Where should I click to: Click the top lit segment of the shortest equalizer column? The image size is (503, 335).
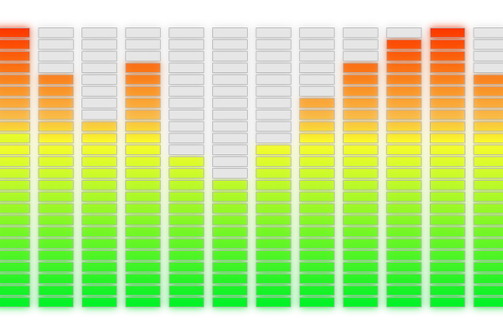230,184
